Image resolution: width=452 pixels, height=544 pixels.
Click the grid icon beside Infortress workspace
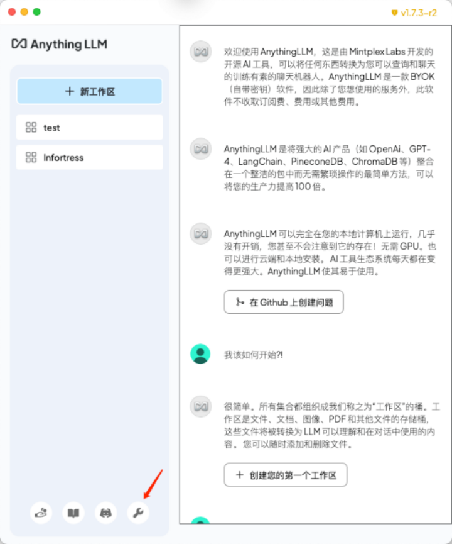[x=31, y=157]
